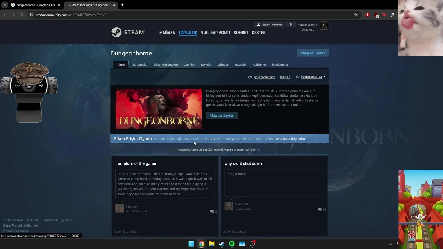Click the Takip Et follow link
This screenshot has width=443, height=249.
pyautogui.click(x=284, y=77)
